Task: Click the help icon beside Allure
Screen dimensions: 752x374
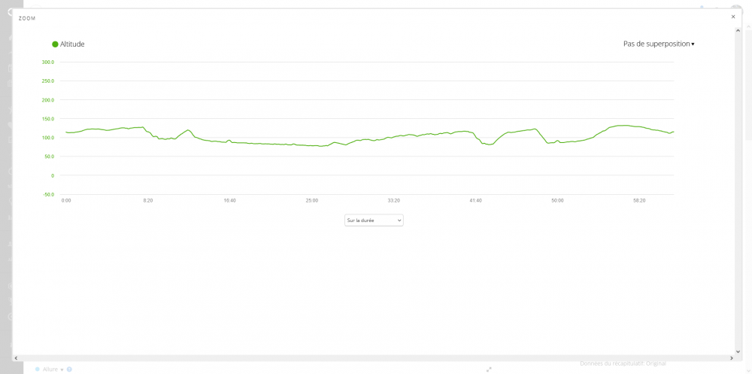Action: [69, 369]
